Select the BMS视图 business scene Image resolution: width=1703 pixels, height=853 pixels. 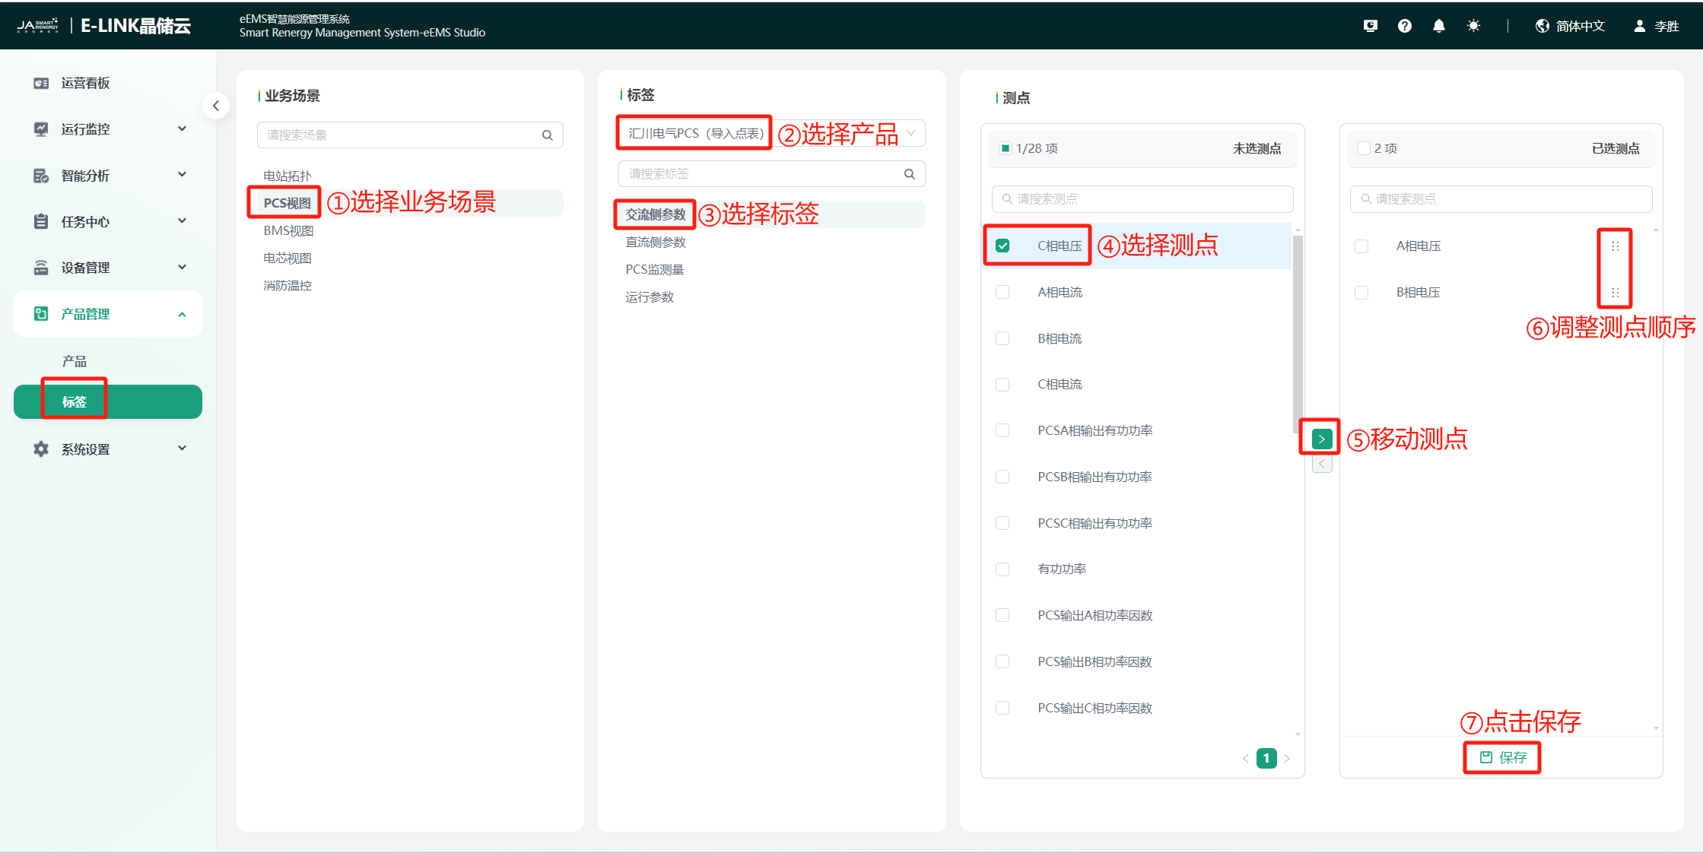(288, 230)
